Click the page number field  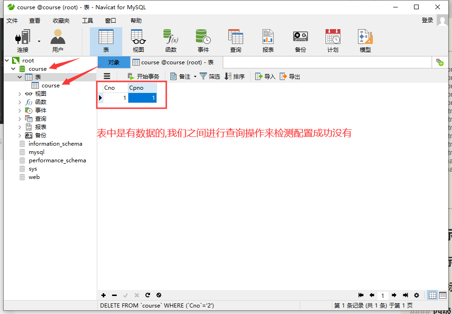[x=383, y=296]
